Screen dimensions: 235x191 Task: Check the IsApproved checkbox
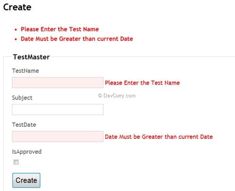pyautogui.click(x=16, y=162)
